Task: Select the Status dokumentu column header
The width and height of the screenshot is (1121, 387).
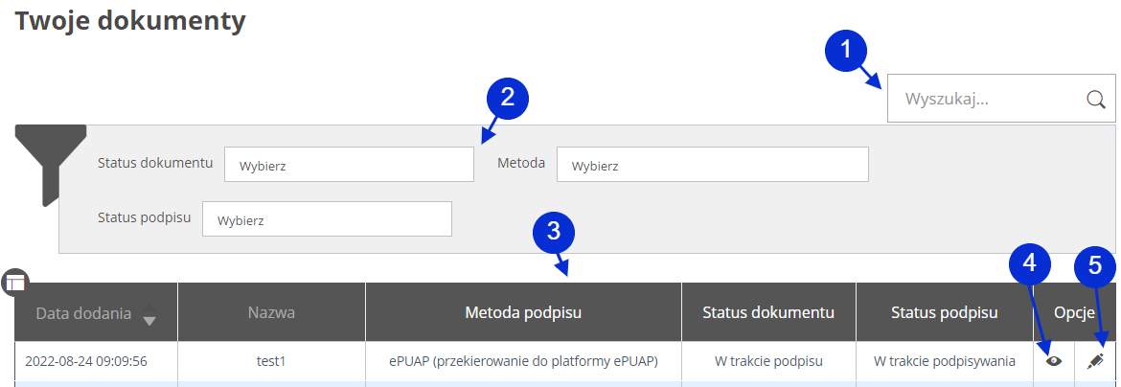Action: click(768, 312)
